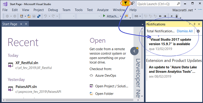Click the Quick Launch search magnifier
The height and width of the screenshot is (103, 203).
(x=179, y=4)
